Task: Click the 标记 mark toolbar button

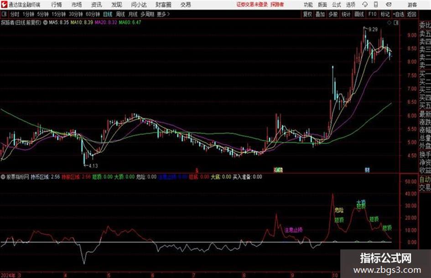Action: [385, 14]
